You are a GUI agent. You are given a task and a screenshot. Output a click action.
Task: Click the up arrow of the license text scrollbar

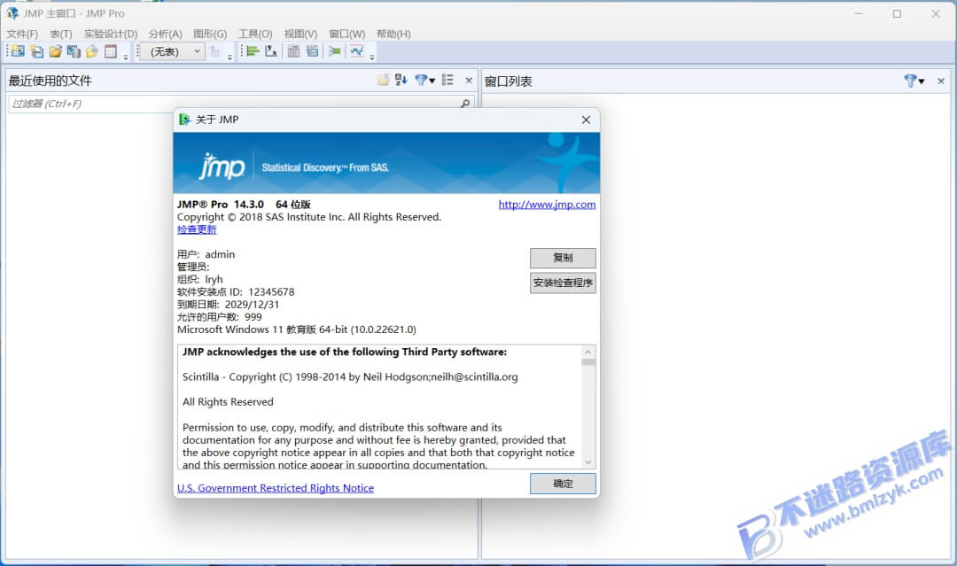tap(588, 352)
